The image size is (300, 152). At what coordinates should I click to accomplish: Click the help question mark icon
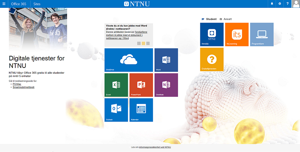pos(287,4)
